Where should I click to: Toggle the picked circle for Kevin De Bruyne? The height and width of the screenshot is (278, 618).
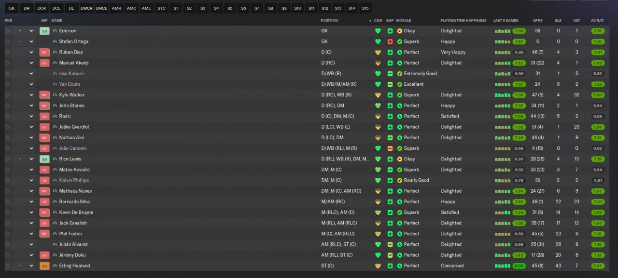7,212
